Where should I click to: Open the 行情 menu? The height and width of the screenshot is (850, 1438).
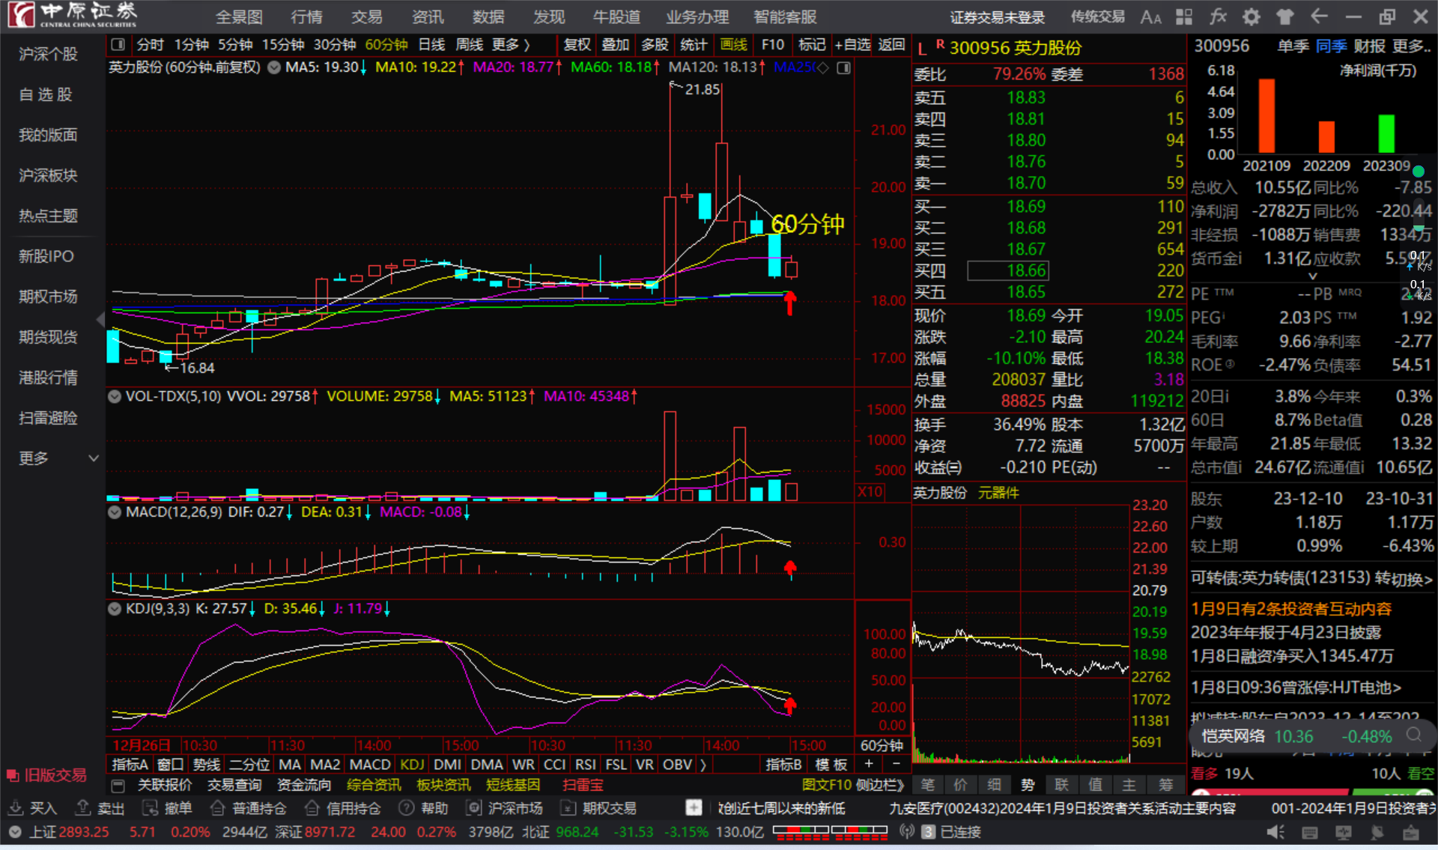pos(306,16)
